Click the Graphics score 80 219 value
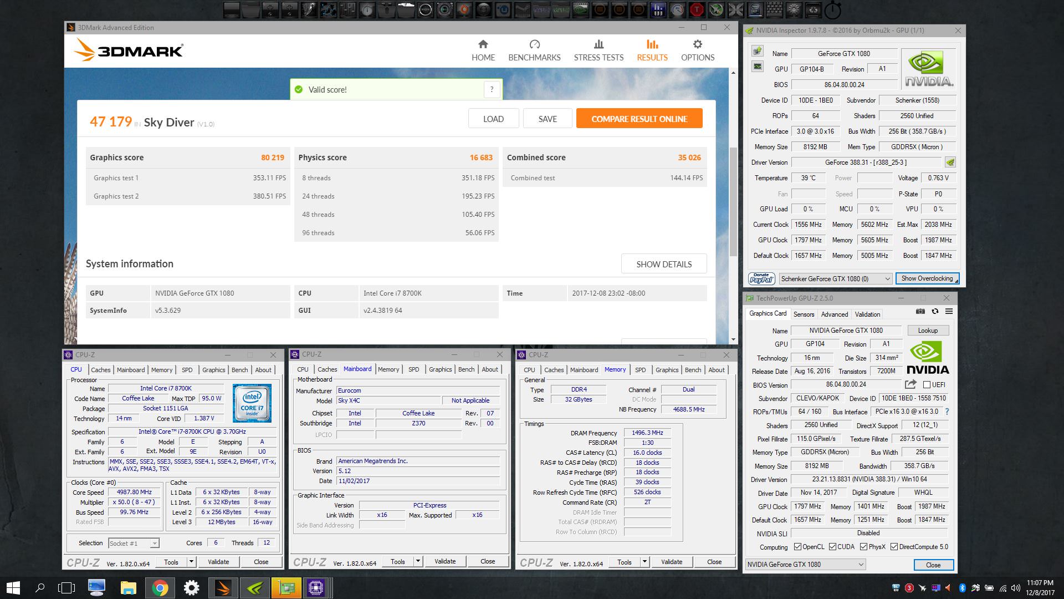The image size is (1064, 599). click(x=273, y=158)
